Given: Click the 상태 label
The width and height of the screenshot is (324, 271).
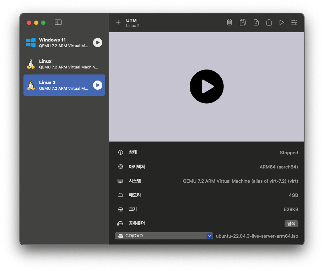Looking at the screenshot, I should pos(133,152).
